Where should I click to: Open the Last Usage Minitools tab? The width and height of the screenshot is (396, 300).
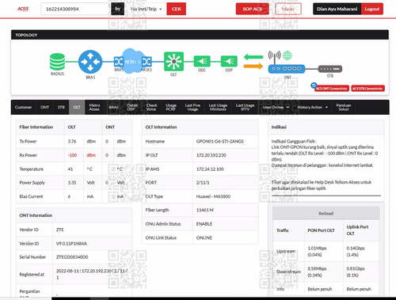(x=218, y=107)
